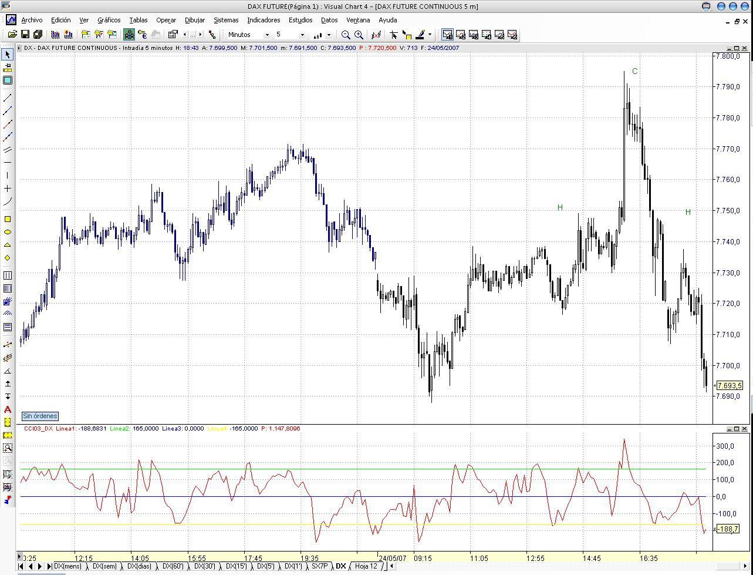Viewport: 753px width, 575px height.
Task: Open the Ayuda menu
Action: tap(388, 20)
